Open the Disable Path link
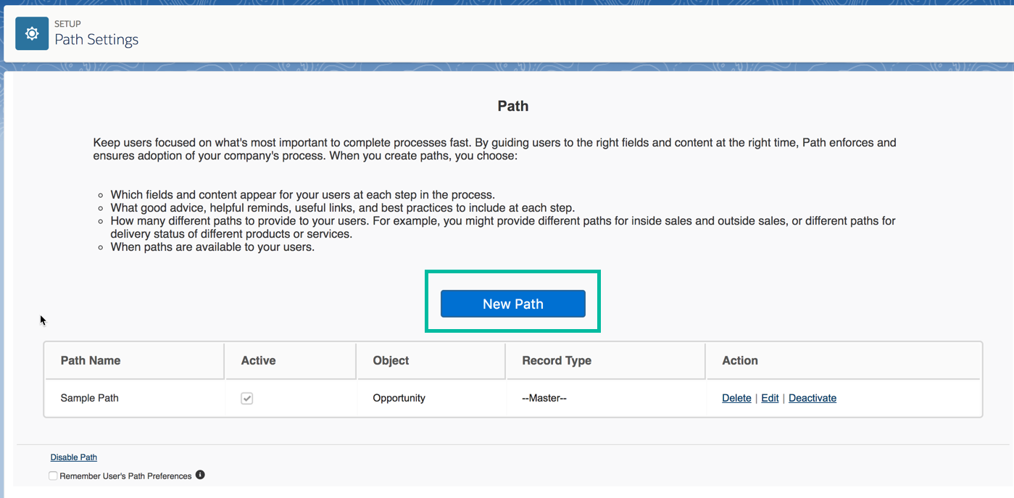The image size is (1014, 498). pos(72,457)
